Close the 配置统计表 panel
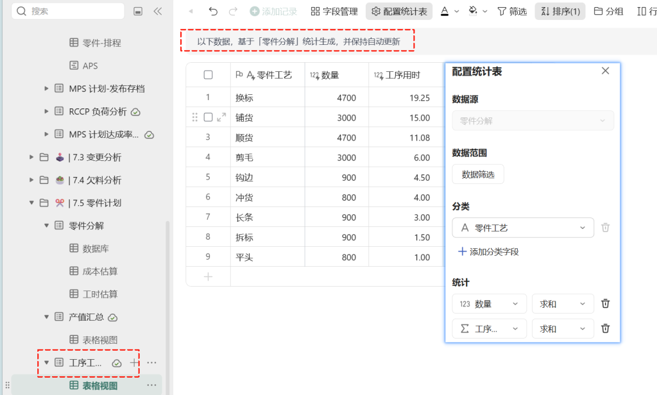The image size is (657, 395). [606, 71]
